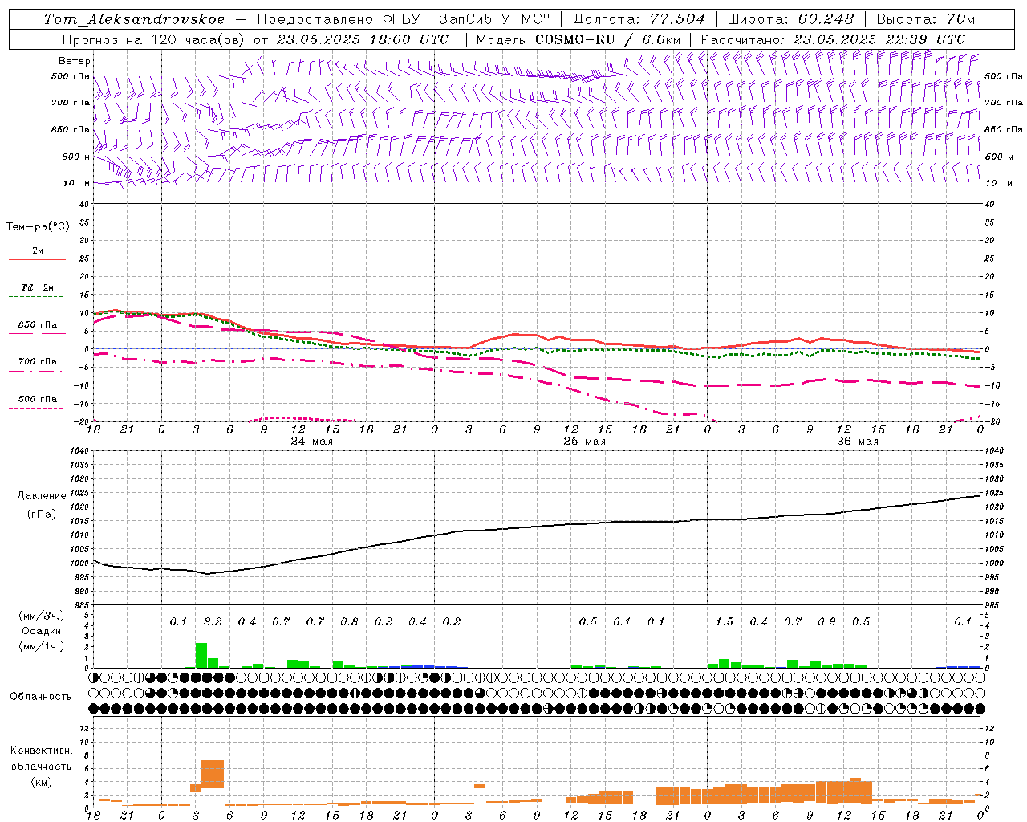Click the 0.9 precipitation total value
The image size is (1027, 822).
(826, 622)
